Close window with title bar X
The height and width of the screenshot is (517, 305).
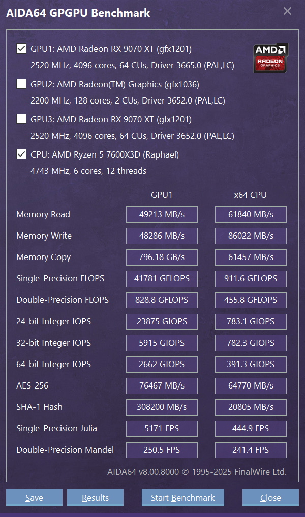[x=287, y=12]
